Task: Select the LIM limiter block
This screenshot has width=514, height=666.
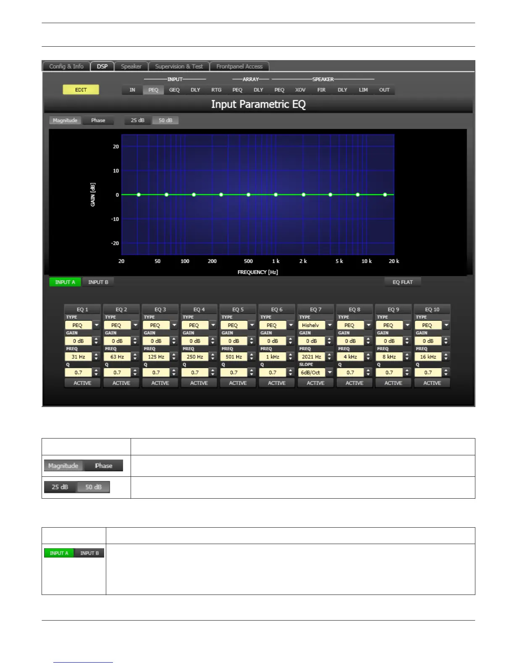Action: point(363,90)
